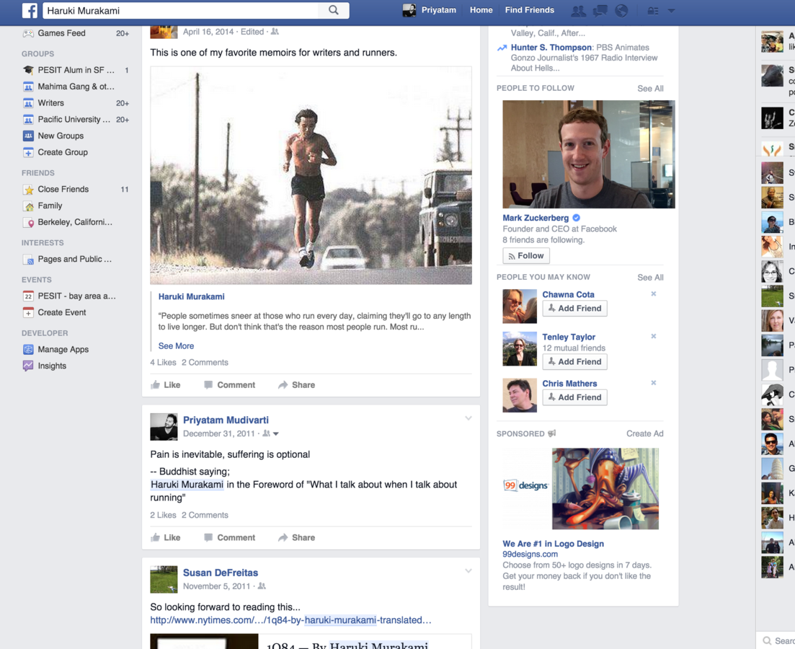
Task: Click the PESIT bay area event calendar icon
Action: (x=28, y=296)
